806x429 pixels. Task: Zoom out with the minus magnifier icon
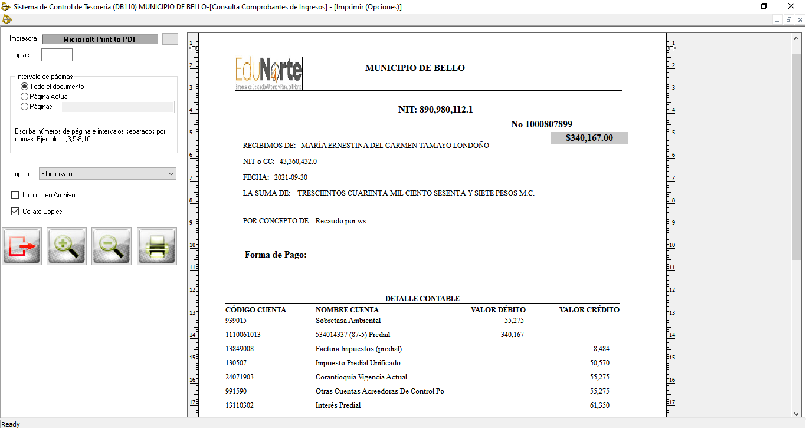pos(112,246)
